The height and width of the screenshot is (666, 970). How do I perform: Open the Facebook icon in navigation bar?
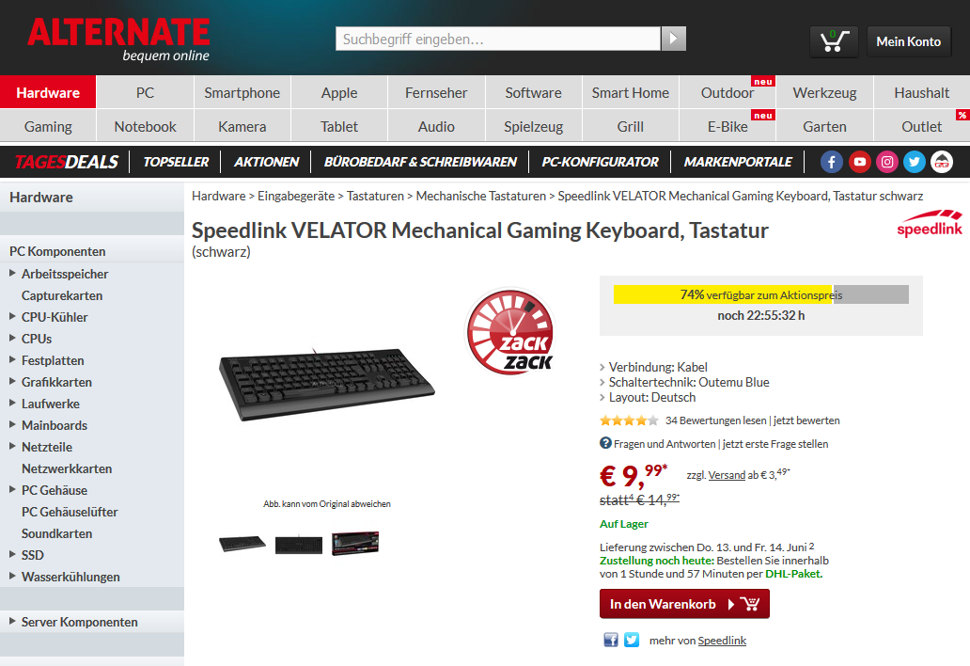coord(832,162)
